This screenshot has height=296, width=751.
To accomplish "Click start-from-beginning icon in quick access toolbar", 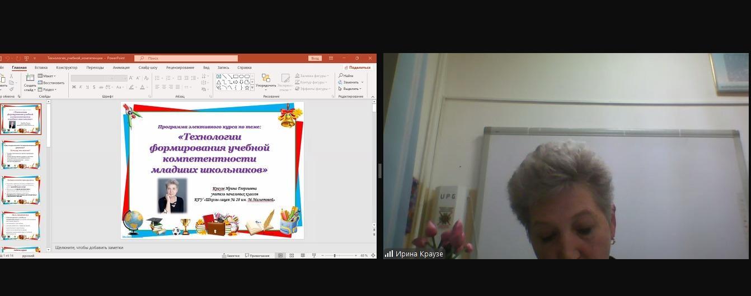I will pyautogui.click(x=26, y=58).
